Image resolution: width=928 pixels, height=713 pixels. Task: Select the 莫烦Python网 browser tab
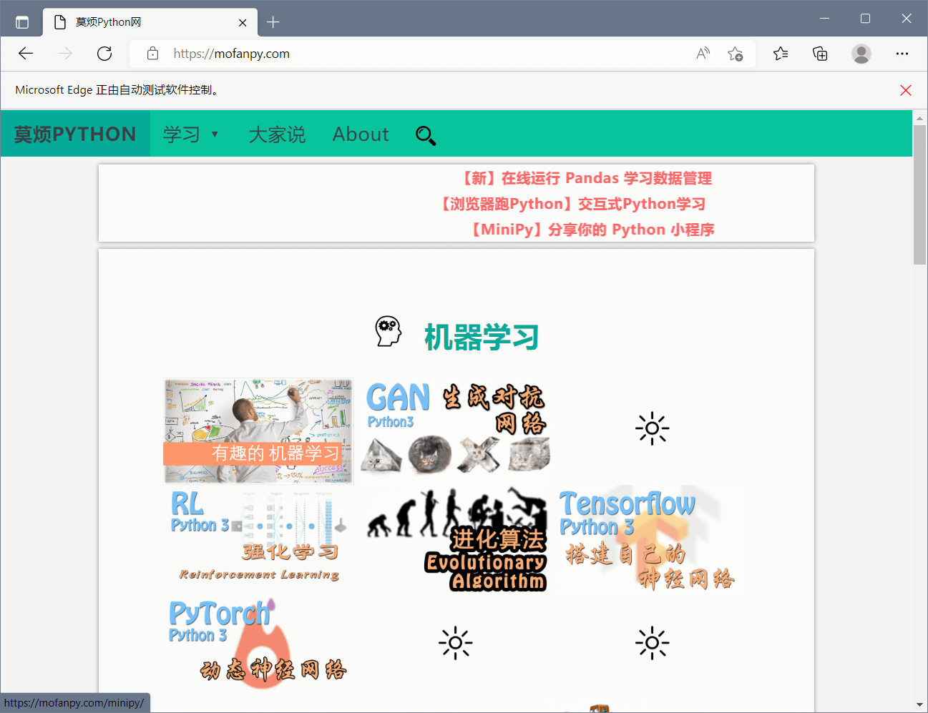150,22
